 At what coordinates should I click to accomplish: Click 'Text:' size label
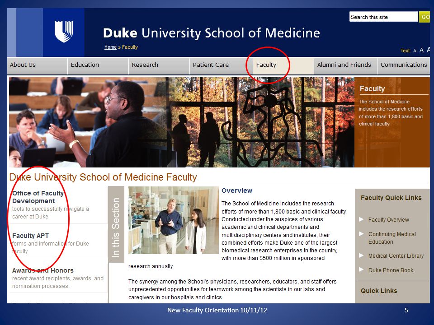click(x=406, y=51)
